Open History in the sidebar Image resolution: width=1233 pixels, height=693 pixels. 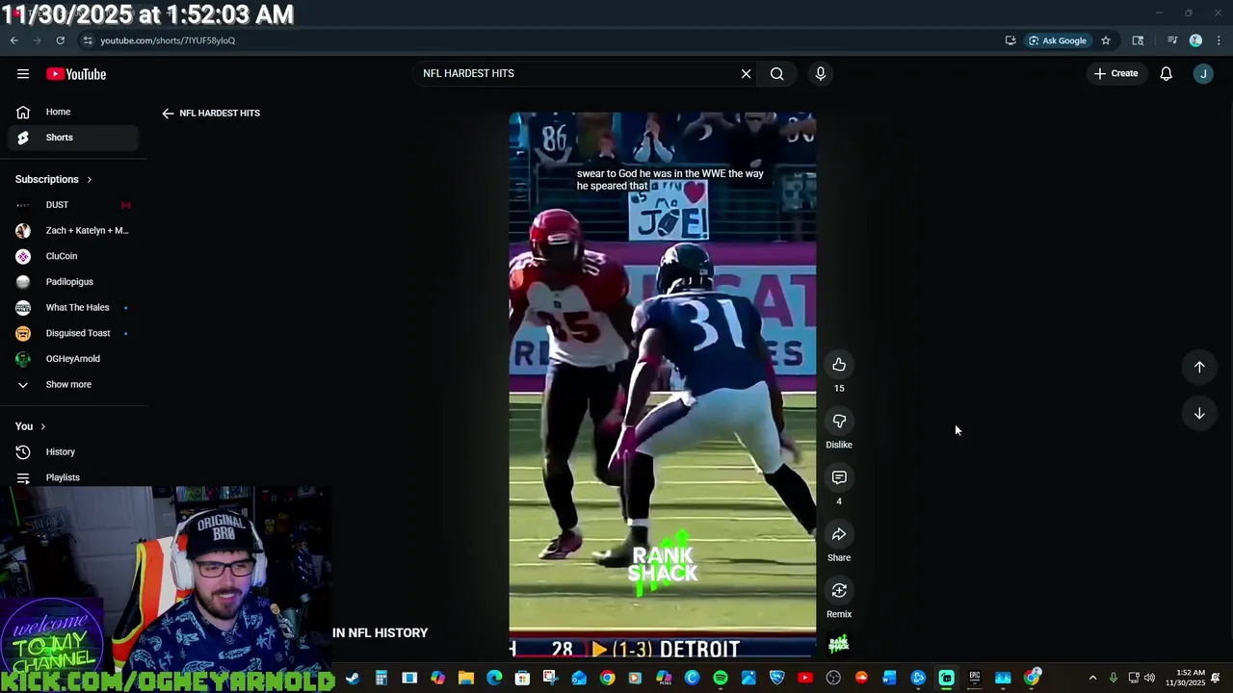point(73,452)
